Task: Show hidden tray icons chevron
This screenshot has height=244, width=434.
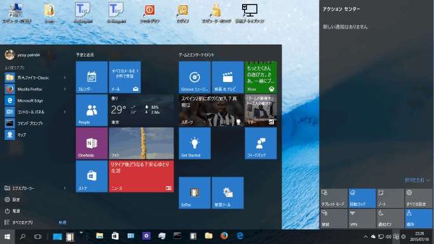Action: click(x=365, y=237)
